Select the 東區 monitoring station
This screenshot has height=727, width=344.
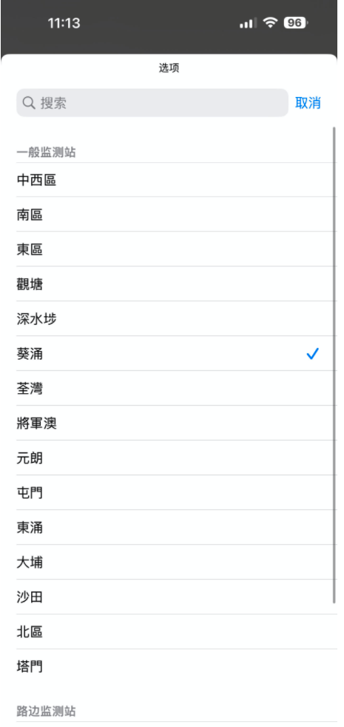coord(177,249)
